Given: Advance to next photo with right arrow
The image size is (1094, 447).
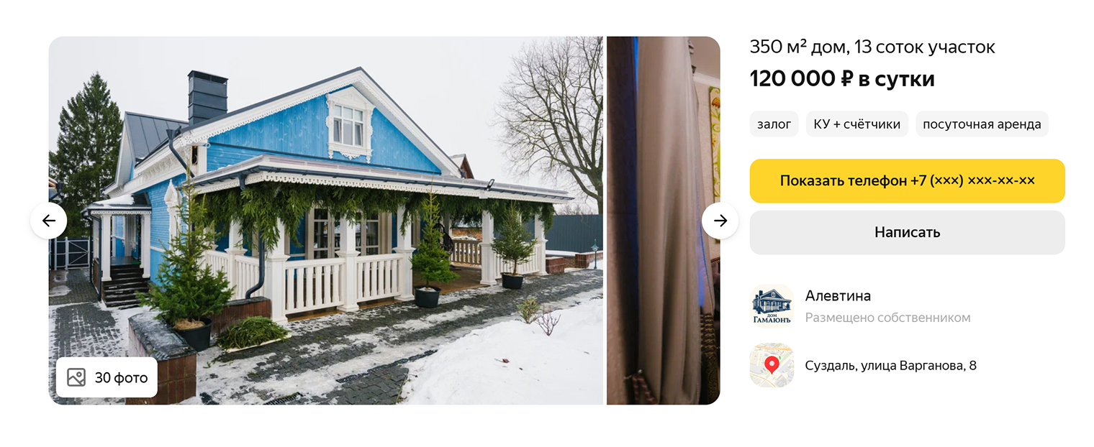Looking at the screenshot, I should (720, 221).
